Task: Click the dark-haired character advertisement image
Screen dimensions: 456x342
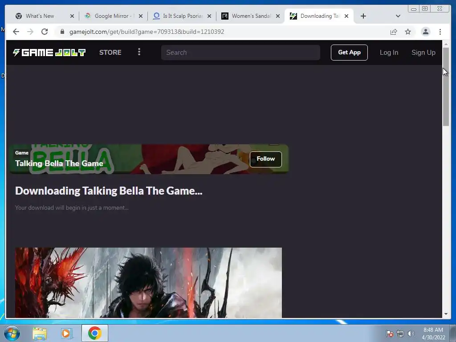Action: 148,282
